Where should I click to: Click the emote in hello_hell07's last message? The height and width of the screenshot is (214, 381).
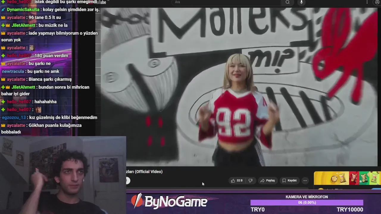tap(38, 110)
